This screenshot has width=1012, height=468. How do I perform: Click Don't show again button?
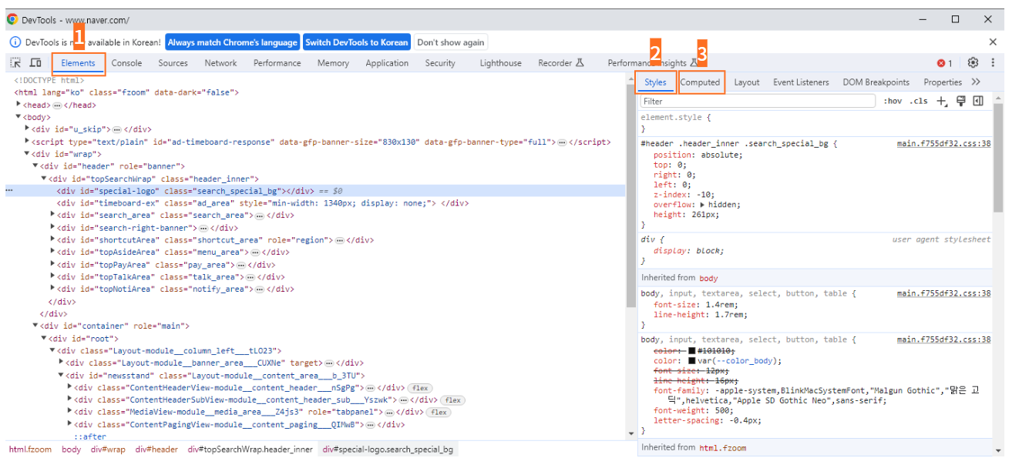pos(451,42)
